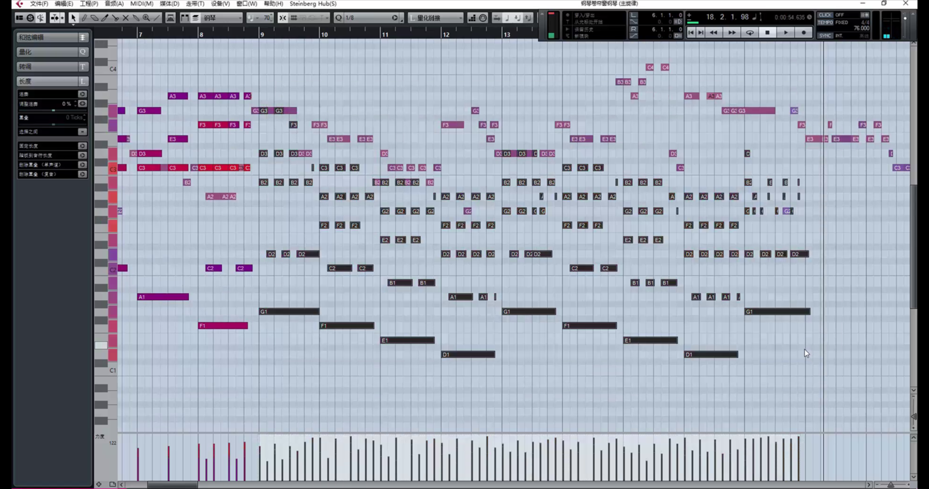Click the horizontal scrollbar thumb
The height and width of the screenshot is (489, 929).
point(172,484)
